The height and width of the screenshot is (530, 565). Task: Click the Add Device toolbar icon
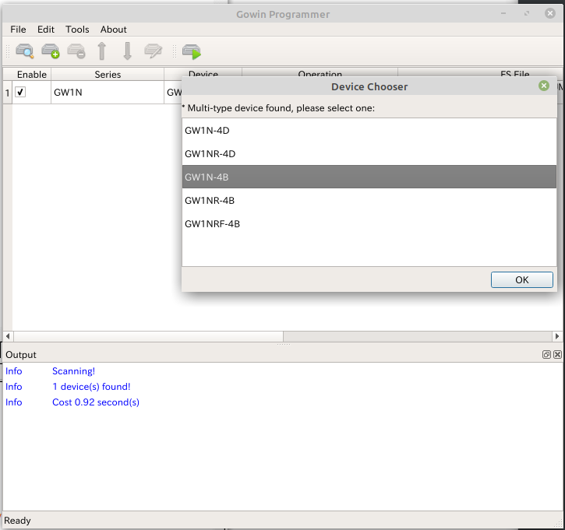coord(51,51)
